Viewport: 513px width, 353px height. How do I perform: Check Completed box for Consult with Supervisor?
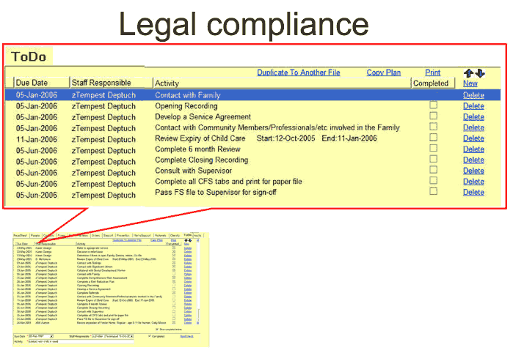(x=433, y=170)
